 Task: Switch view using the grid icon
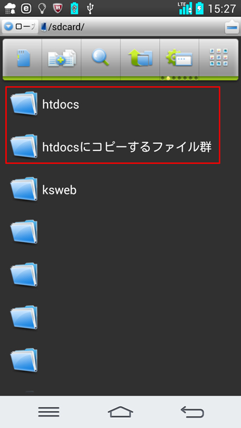219,58
